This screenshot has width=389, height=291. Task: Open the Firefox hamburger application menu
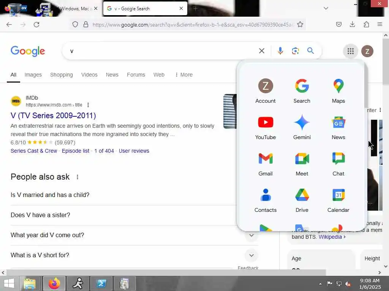pyautogui.click(x=380, y=24)
